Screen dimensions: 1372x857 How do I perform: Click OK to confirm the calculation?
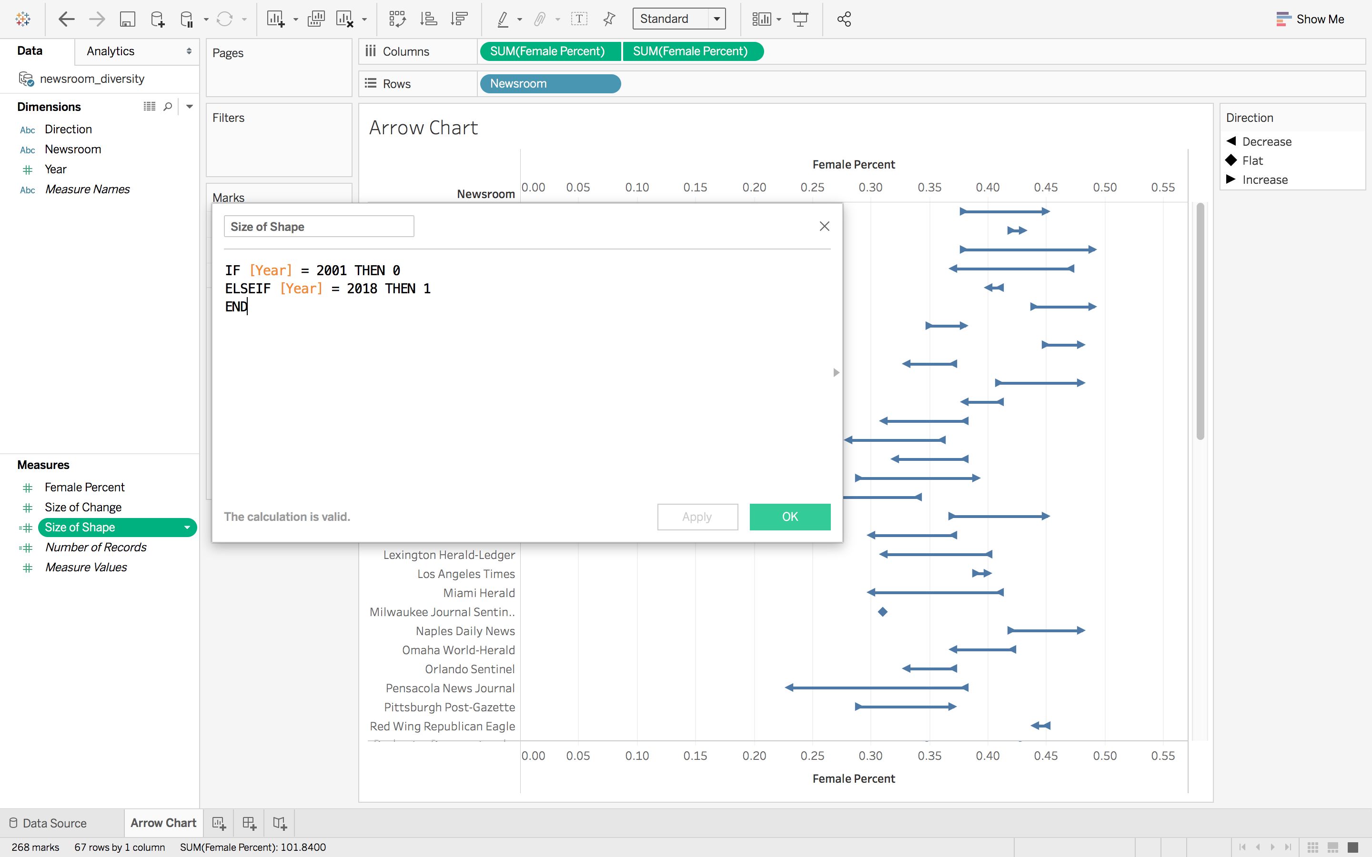(x=789, y=517)
